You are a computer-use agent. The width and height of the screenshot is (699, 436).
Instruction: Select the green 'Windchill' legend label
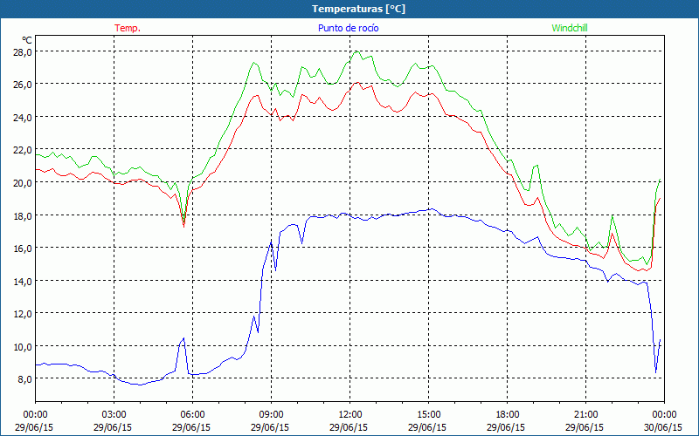click(570, 28)
